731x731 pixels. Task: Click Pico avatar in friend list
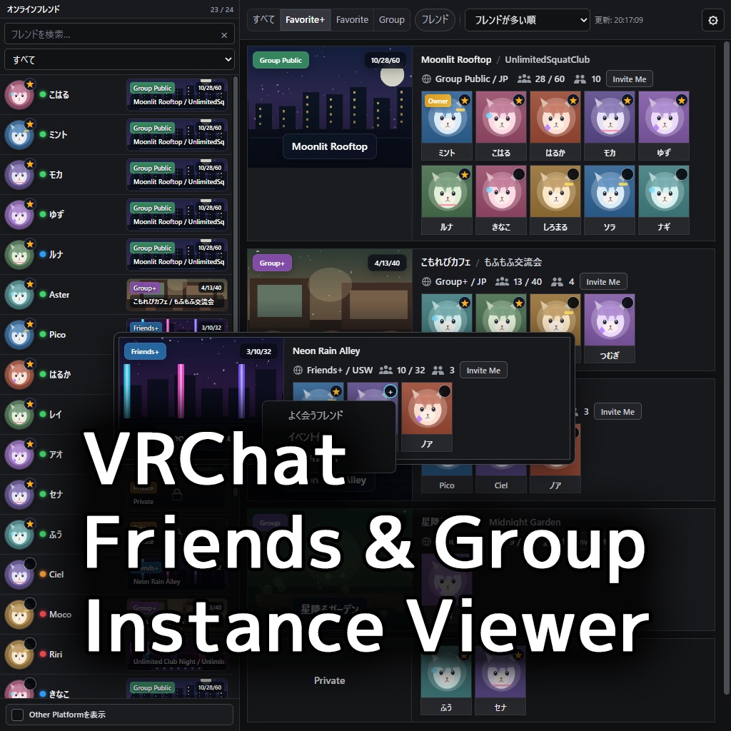pyautogui.click(x=19, y=335)
